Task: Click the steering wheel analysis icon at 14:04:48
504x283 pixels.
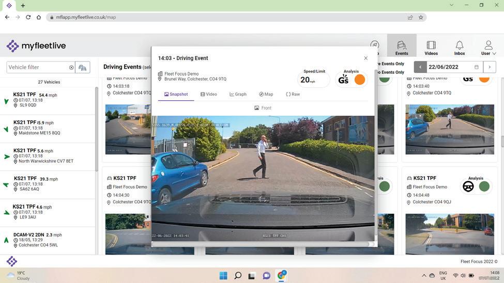Action: pyautogui.click(x=468, y=186)
